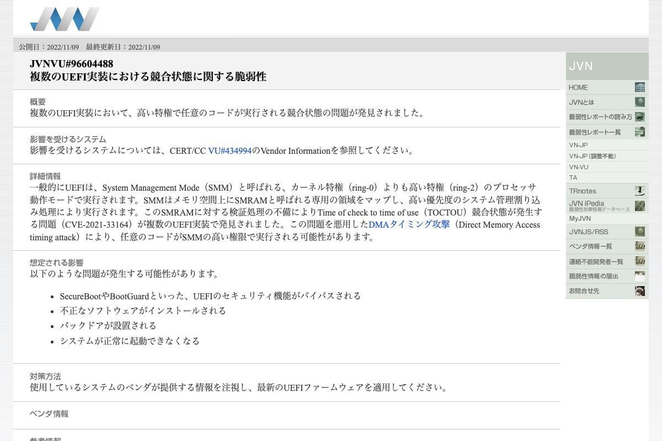Click the title 複数のUEFI実装における競合状態に関する脆弱性

(148, 77)
